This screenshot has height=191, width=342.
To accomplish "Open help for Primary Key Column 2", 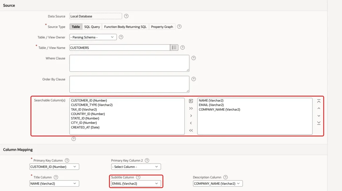I will [x=147, y=160].
